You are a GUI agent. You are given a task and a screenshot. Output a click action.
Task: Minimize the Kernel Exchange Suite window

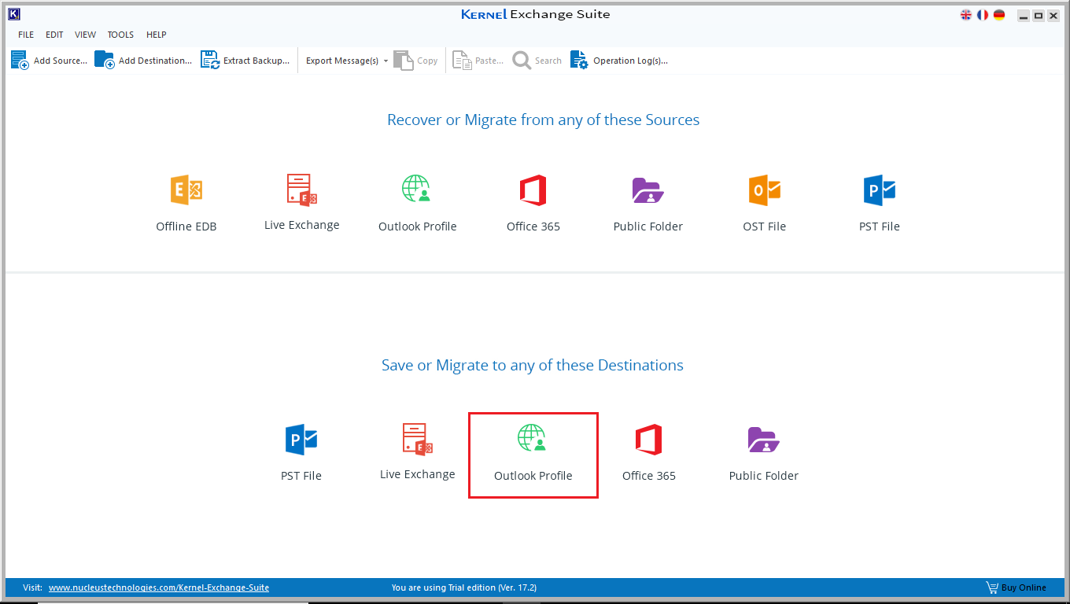pyautogui.click(x=1023, y=15)
